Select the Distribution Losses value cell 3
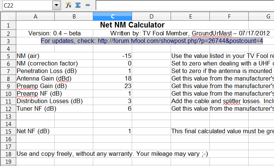 pyautogui.click(x=112, y=101)
